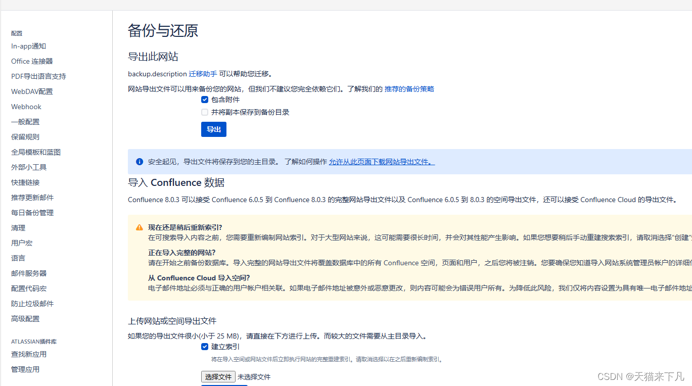The image size is (692, 386).
Task: Open 推荐的备份策略 link
Action: coord(409,89)
